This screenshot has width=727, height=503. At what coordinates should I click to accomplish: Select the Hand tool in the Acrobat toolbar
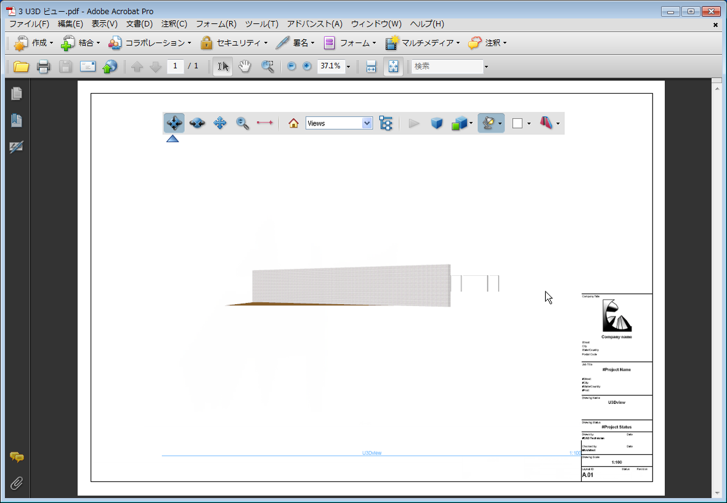pos(245,66)
